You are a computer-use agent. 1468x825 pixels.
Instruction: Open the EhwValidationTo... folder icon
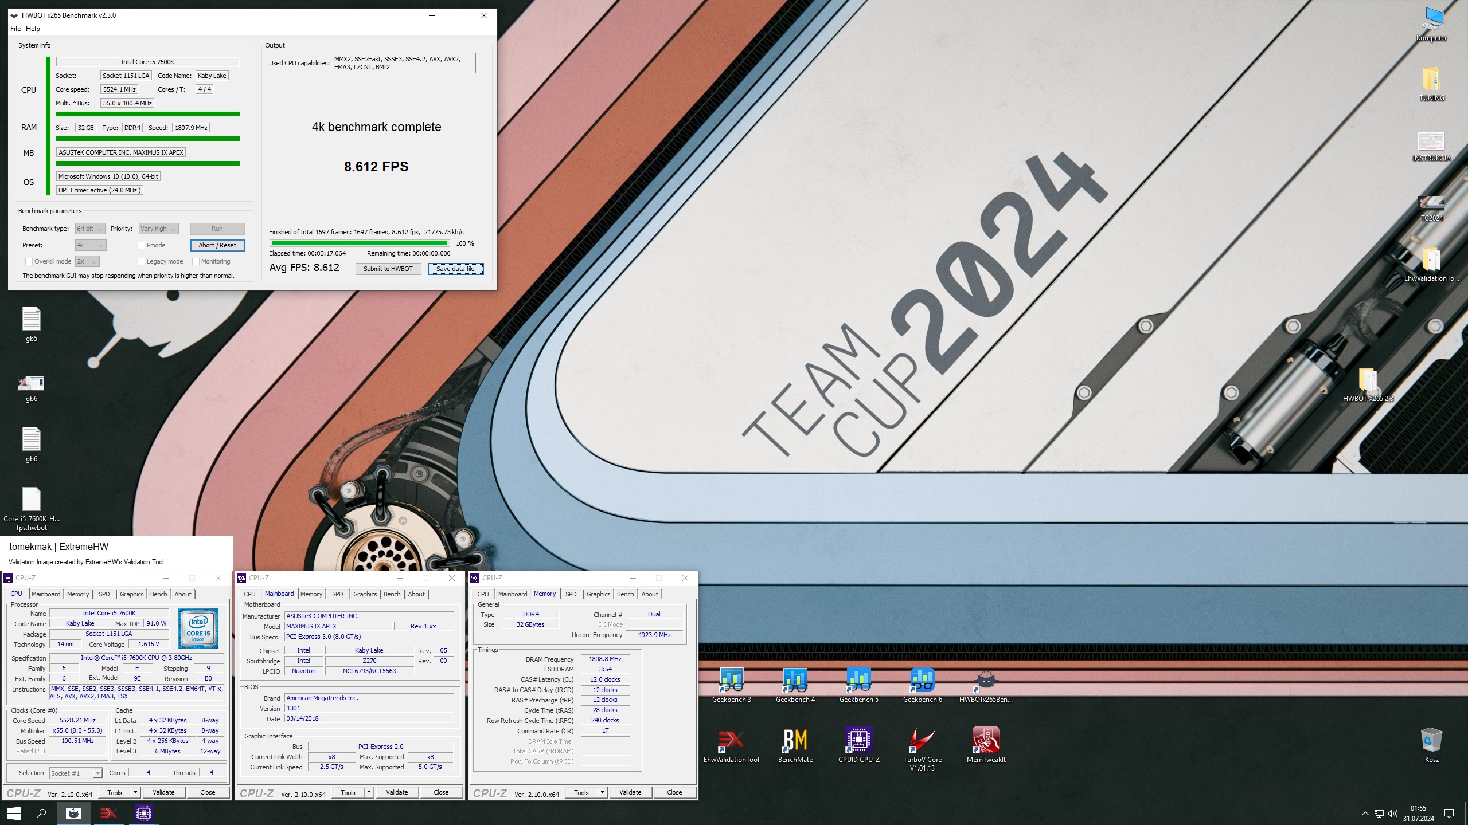point(1431,265)
